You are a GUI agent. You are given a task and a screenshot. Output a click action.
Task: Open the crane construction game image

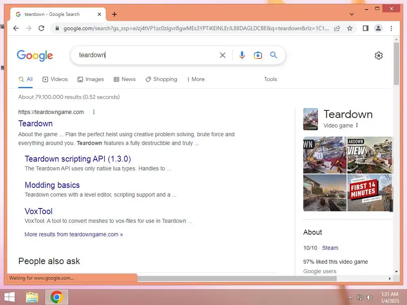[x=325, y=155]
